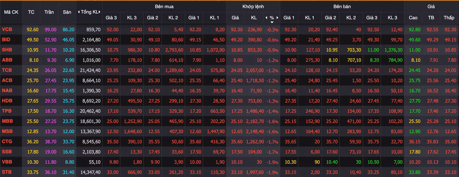Click SHB sell volume 1,376,30
The width and height of the screenshot is (459, 177).
393,50
